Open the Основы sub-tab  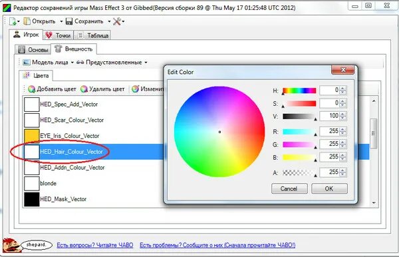33,50
